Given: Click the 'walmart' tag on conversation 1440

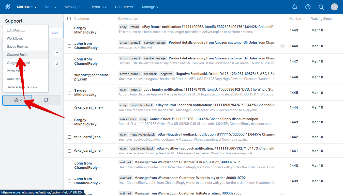Looking at the screenshot, I should tap(126, 162).
